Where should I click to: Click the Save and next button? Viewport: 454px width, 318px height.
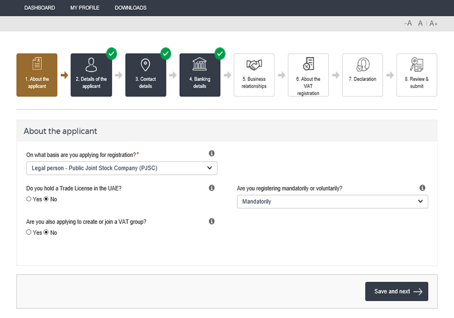[396, 291]
